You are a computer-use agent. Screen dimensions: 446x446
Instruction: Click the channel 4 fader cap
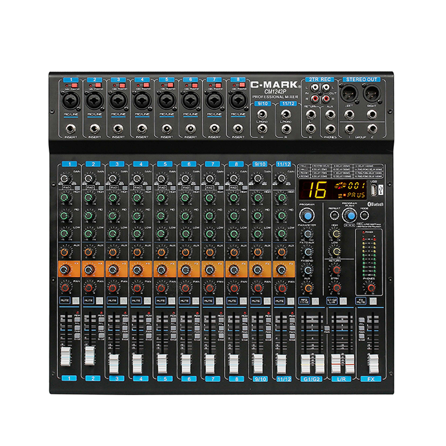tap(137, 363)
